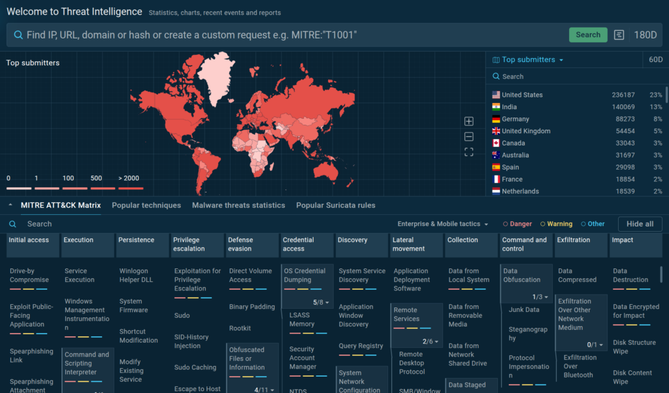Click the Hide all button
This screenshot has height=393, width=669.
pyautogui.click(x=640, y=224)
